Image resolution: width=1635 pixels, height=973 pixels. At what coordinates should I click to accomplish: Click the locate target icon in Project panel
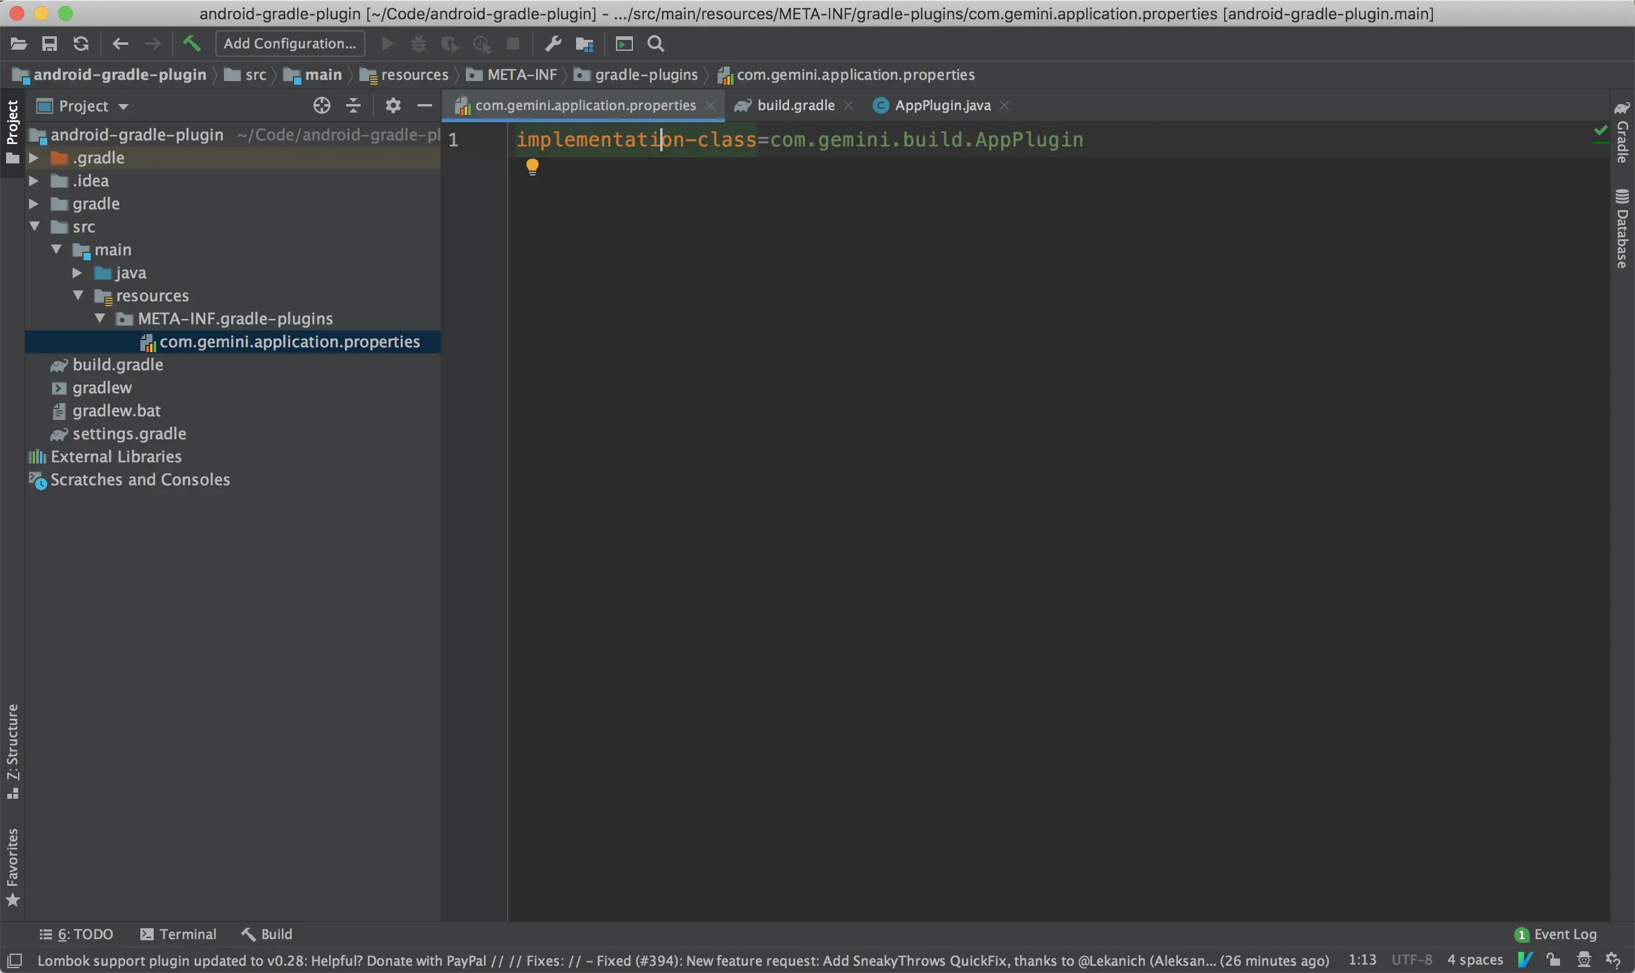coord(321,105)
